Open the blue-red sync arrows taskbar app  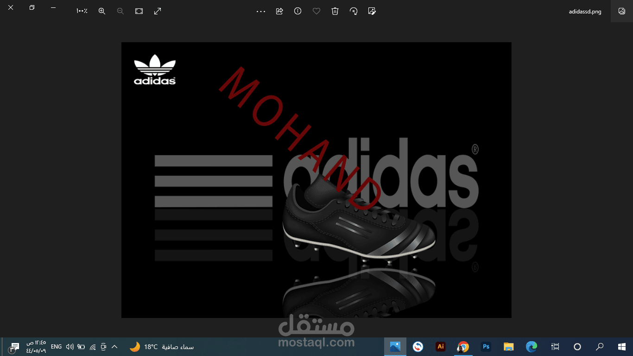418,346
